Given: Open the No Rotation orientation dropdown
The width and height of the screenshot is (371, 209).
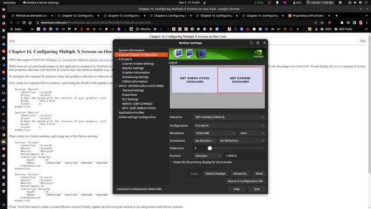Looking at the screenshot, I should tap(205, 140).
